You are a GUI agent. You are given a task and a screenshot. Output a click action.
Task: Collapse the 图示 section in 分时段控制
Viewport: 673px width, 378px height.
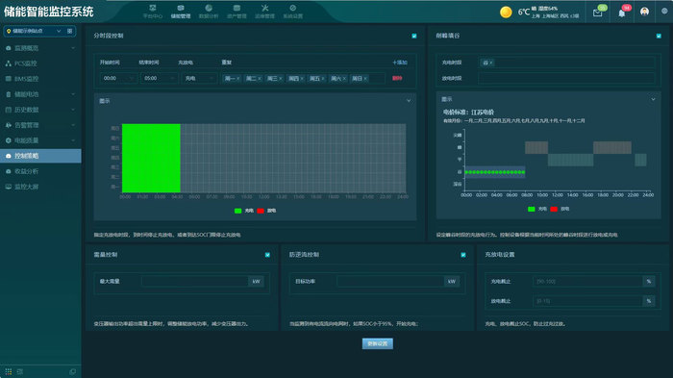click(409, 101)
